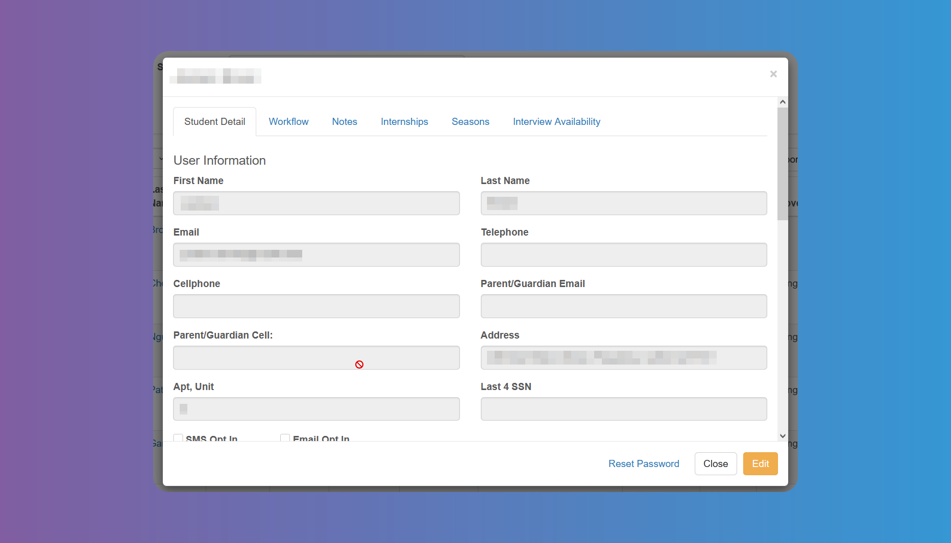
Task: Toggle the SMS Opt In checkbox
Action: pos(178,438)
